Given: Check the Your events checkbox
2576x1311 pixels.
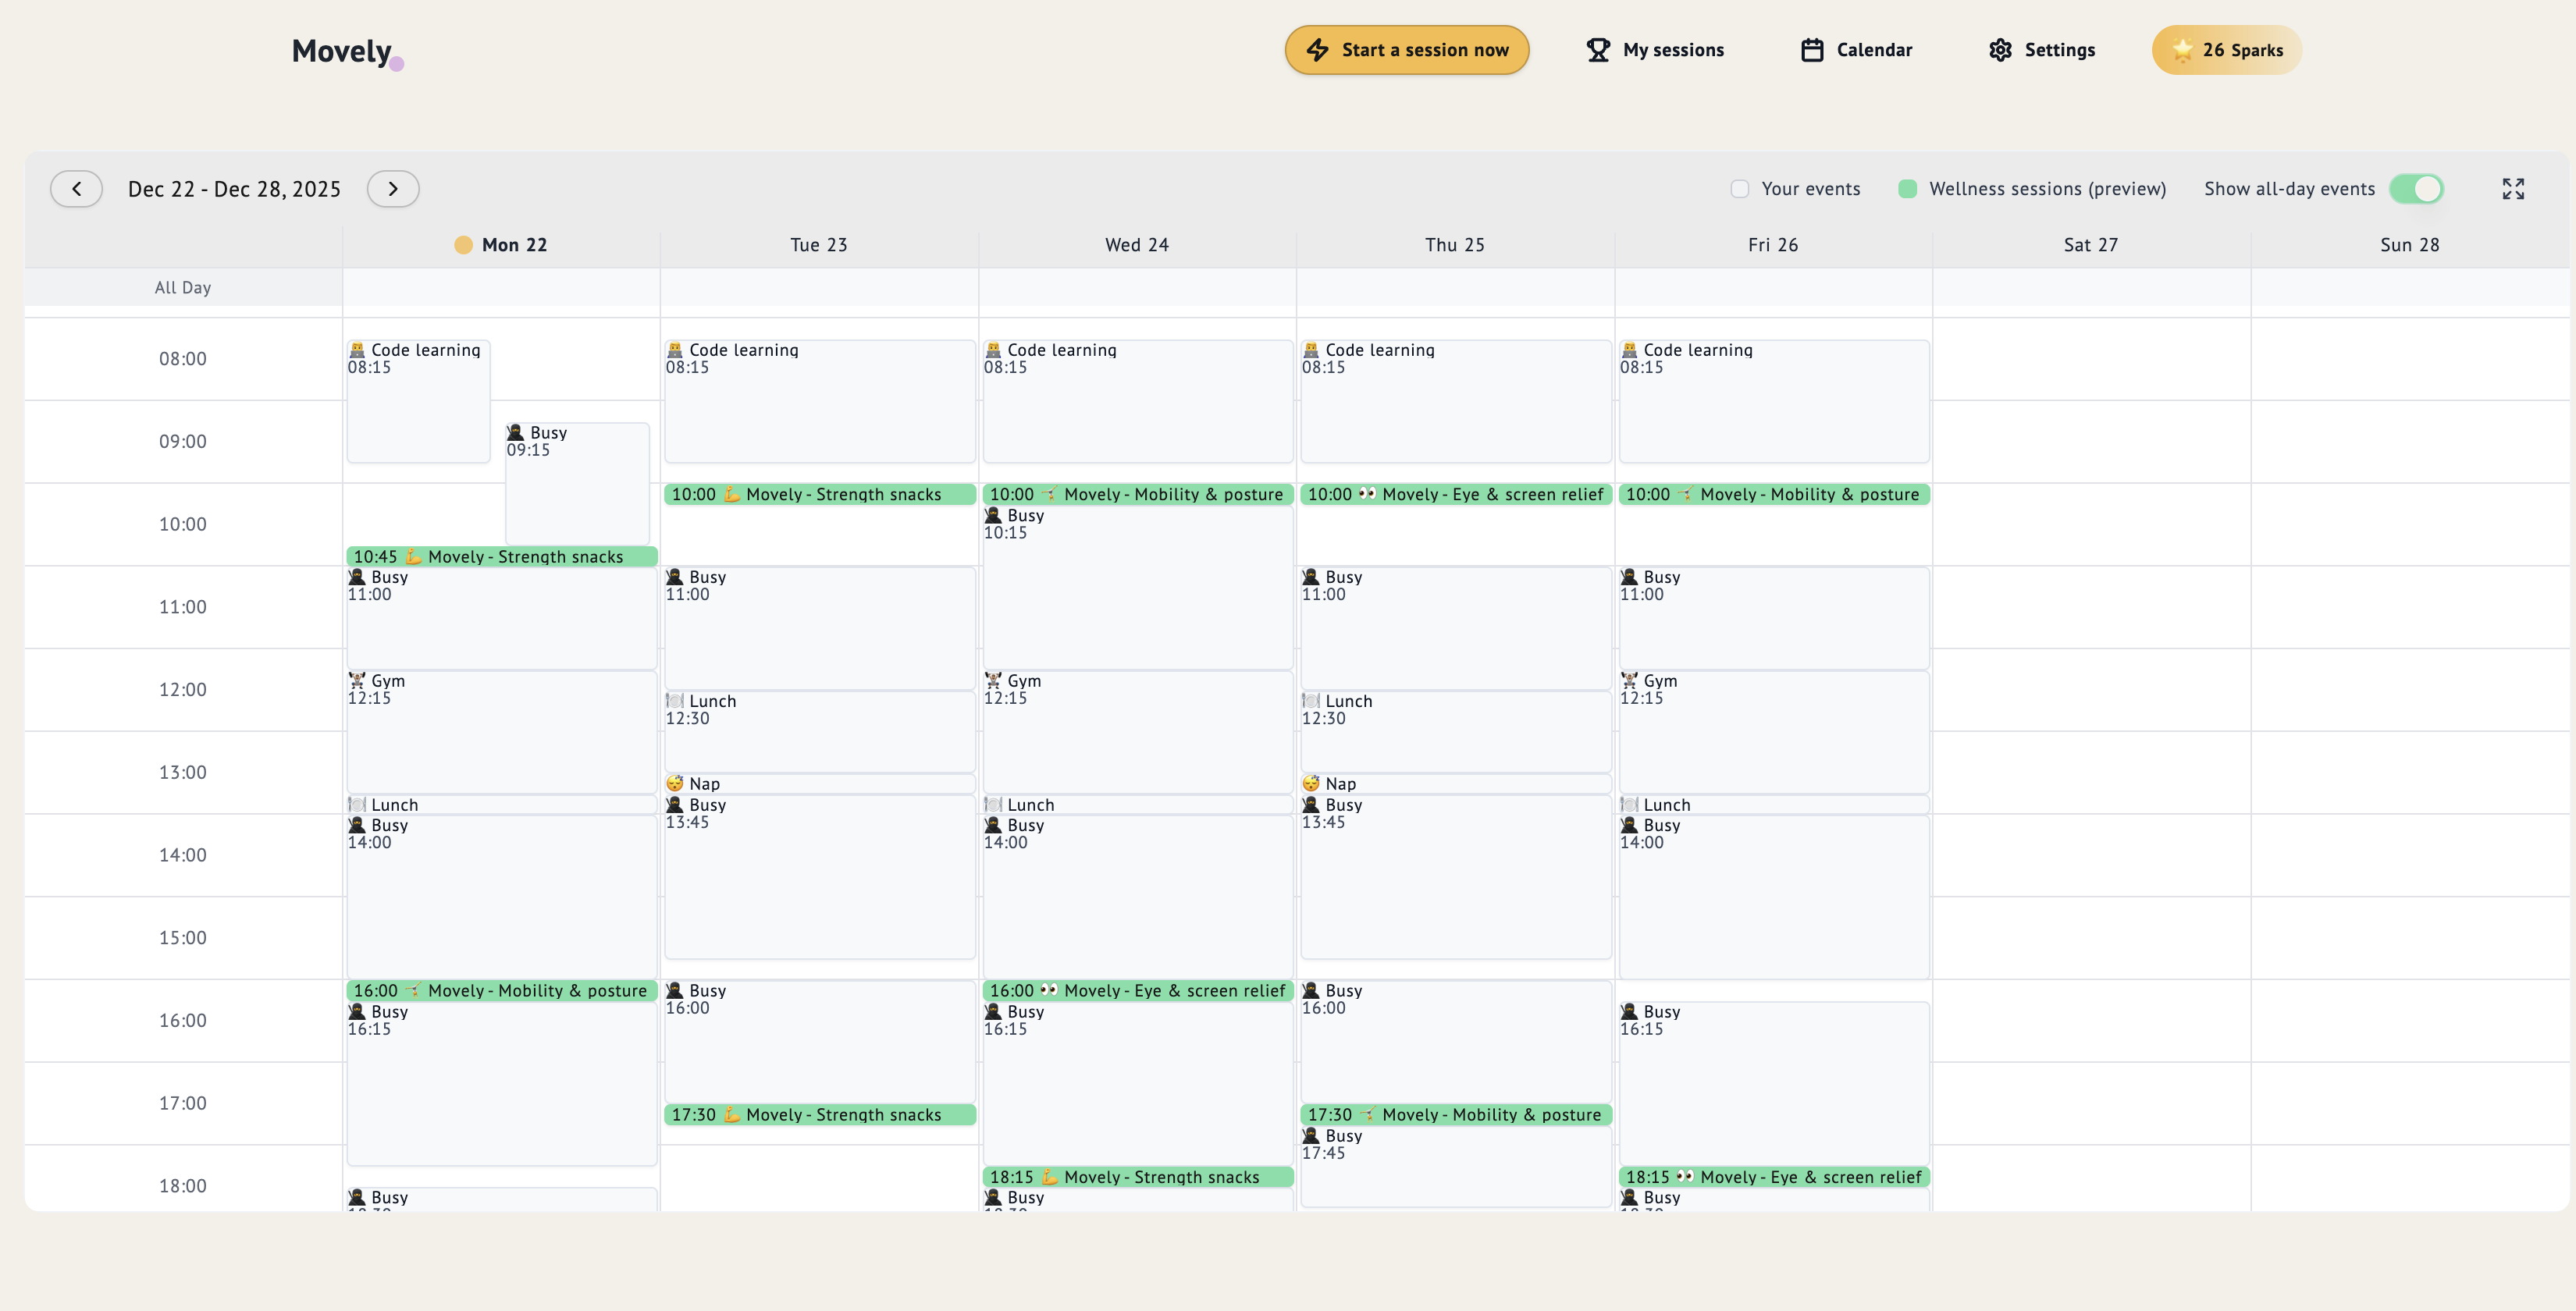Looking at the screenshot, I should coord(1740,189).
